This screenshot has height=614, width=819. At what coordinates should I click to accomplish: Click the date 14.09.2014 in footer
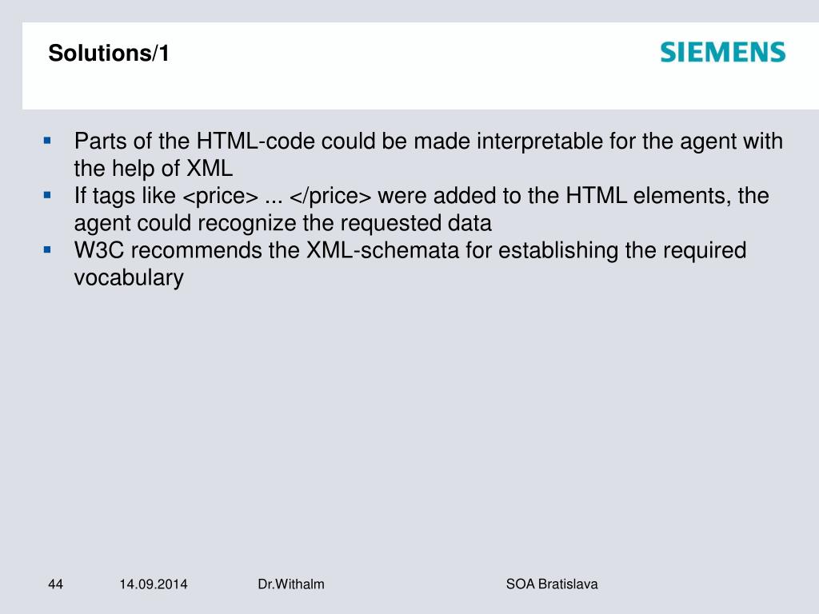point(153,584)
